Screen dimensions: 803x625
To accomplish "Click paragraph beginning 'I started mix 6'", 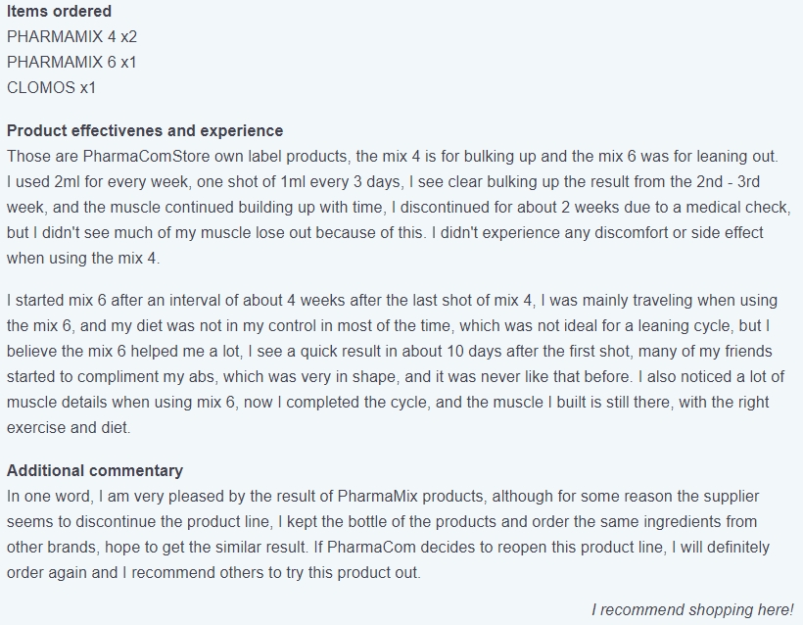I will [x=396, y=363].
